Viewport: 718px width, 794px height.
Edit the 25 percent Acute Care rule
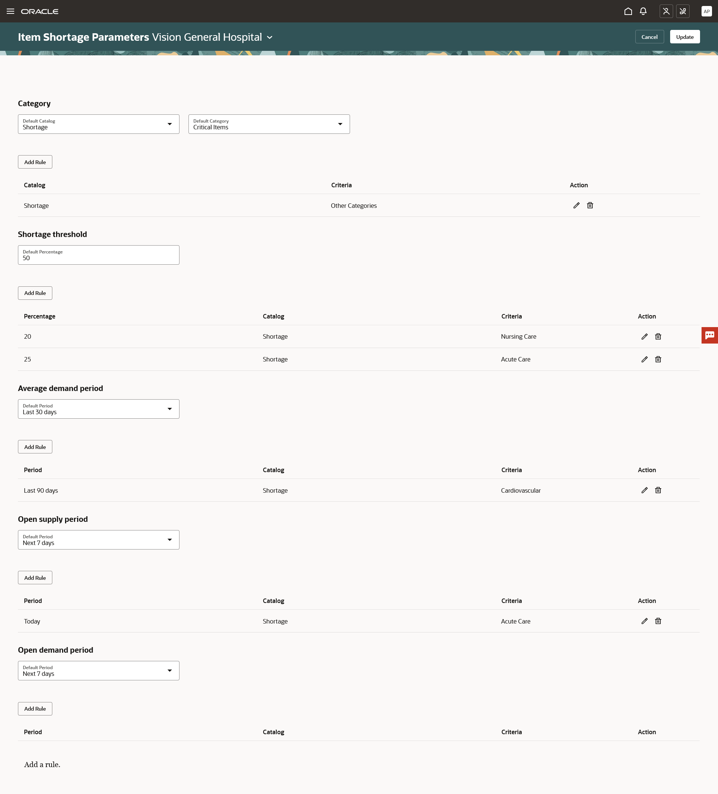point(645,359)
